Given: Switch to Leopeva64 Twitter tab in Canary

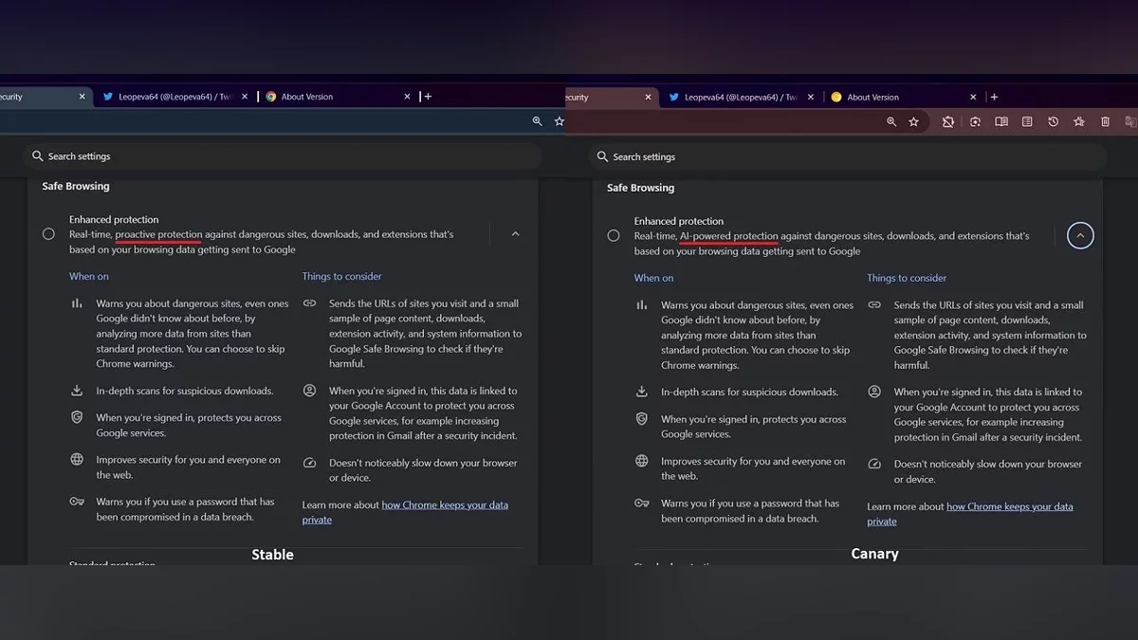Looking at the screenshot, I should tap(740, 97).
